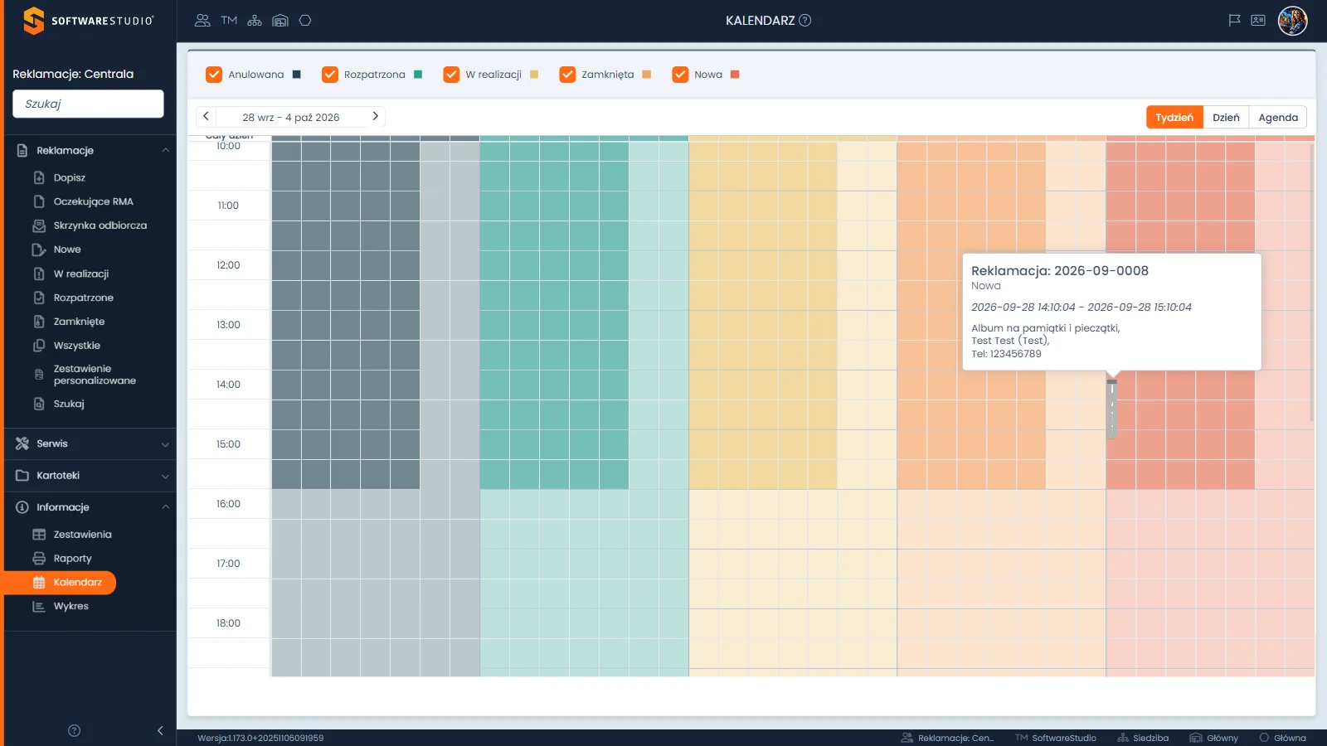The image size is (1327, 746).
Task: Open help icon at sidebar bottom
Action: click(74, 730)
